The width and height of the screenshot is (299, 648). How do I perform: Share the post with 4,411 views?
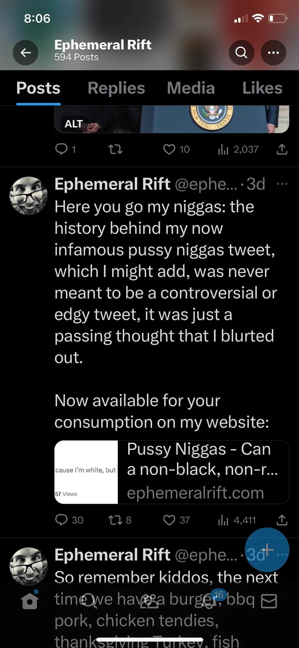282,519
